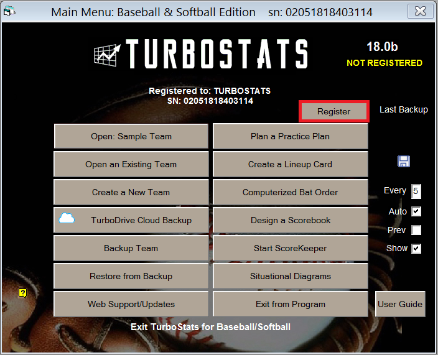The height and width of the screenshot is (355, 438).
Task: Open Web Support/Updates
Action: (x=131, y=304)
